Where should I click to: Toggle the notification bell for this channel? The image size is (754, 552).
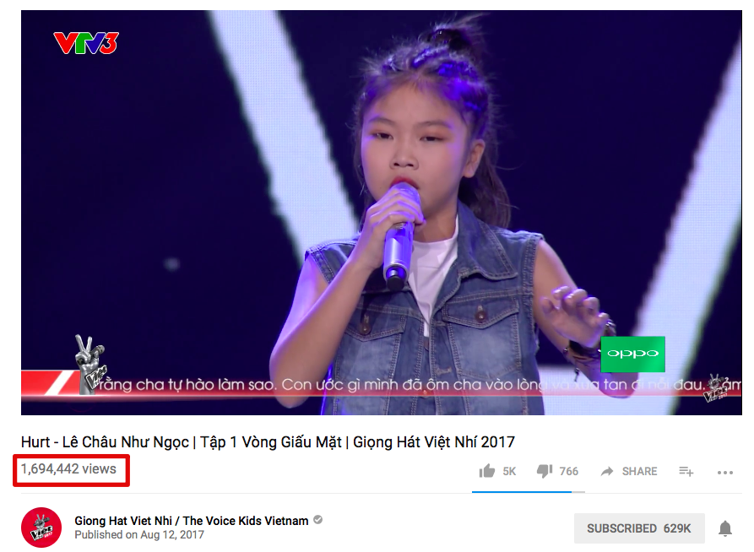(725, 528)
